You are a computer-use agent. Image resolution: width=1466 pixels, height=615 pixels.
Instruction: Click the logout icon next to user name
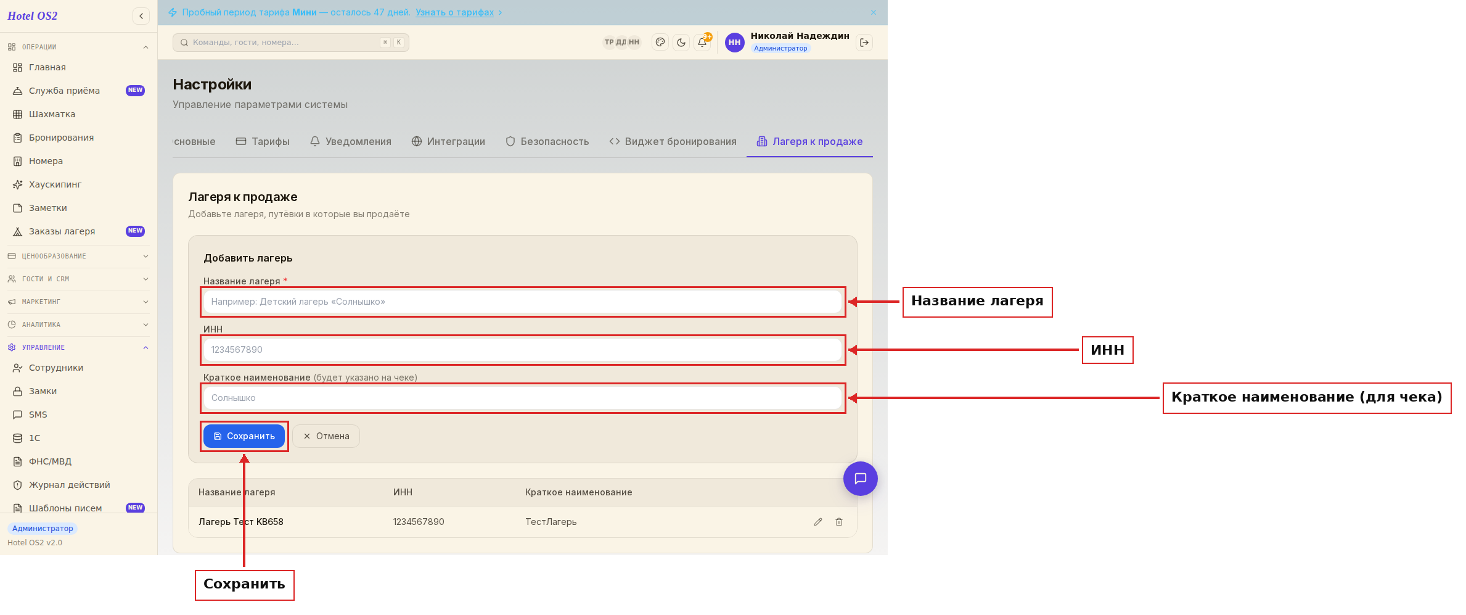[864, 43]
